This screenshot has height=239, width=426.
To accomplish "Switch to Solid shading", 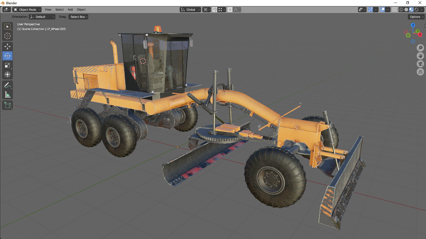I will pyautogui.click(x=406, y=10).
